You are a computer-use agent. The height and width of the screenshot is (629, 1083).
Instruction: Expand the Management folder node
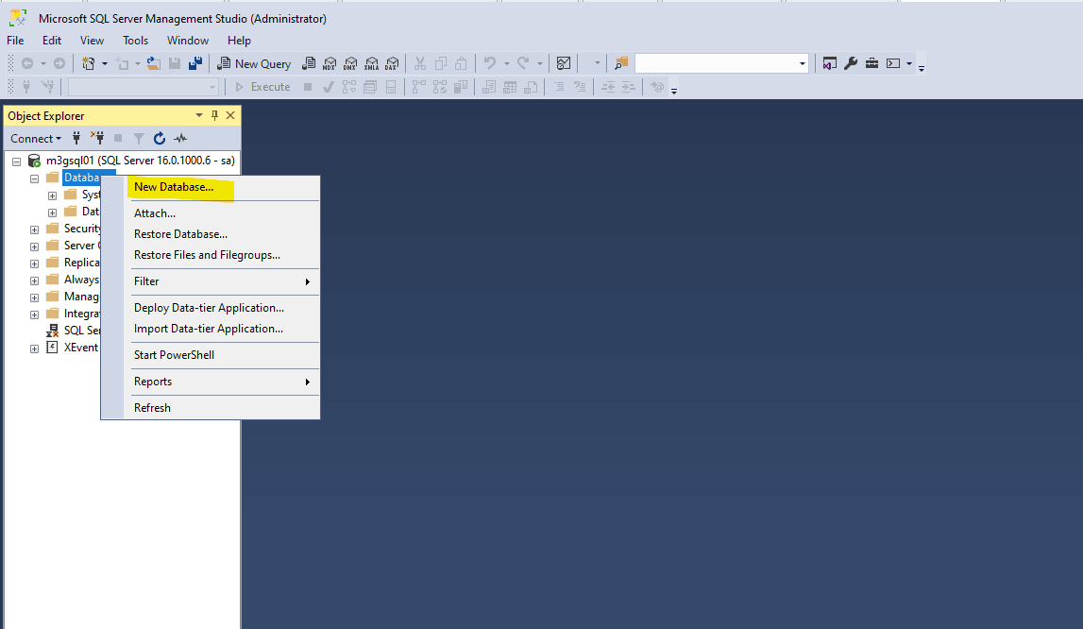(x=34, y=297)
